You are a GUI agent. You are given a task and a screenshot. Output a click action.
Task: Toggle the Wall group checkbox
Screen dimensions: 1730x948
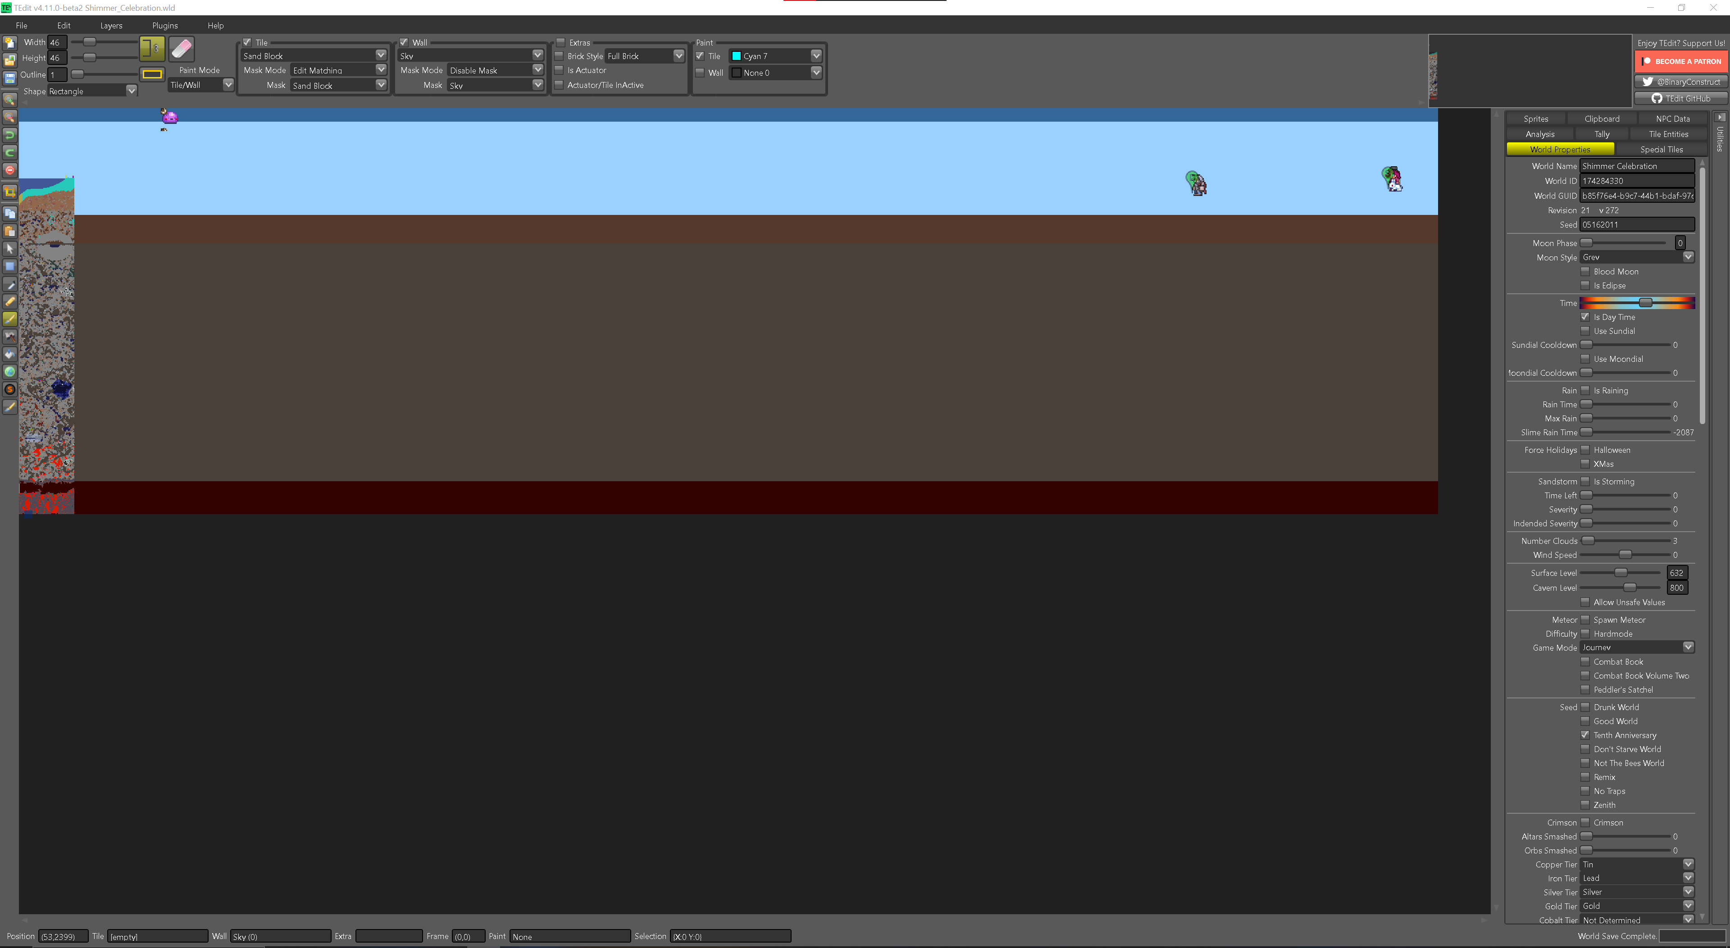[404, 42]
